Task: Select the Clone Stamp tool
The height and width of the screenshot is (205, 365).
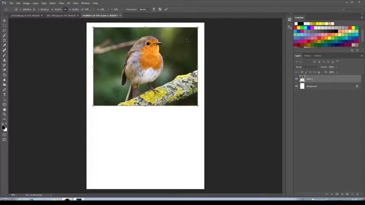Action: [x=5, y=60]
